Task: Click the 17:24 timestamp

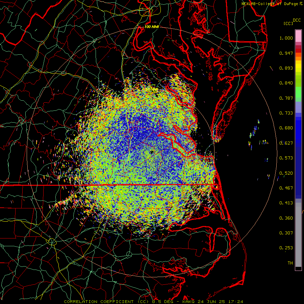Action: click(235, 302)
